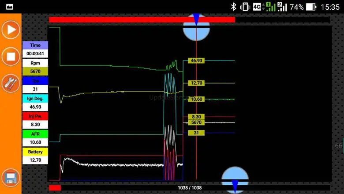Click the 46.93 graph cursor label
This screenshot has width=344, height=194.
pyautogui.click(x=196, y=61)
